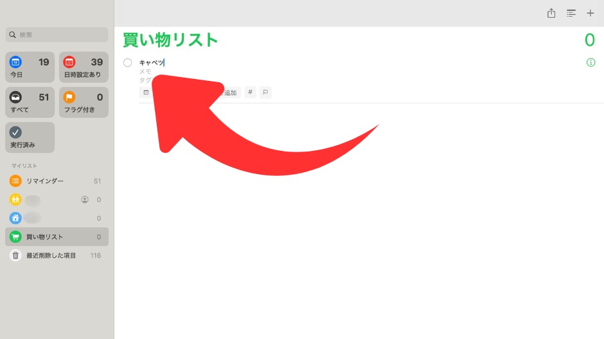Select the home list with the blue house icon
Viewport: 604px width, 339px height.
pos(57,218)
